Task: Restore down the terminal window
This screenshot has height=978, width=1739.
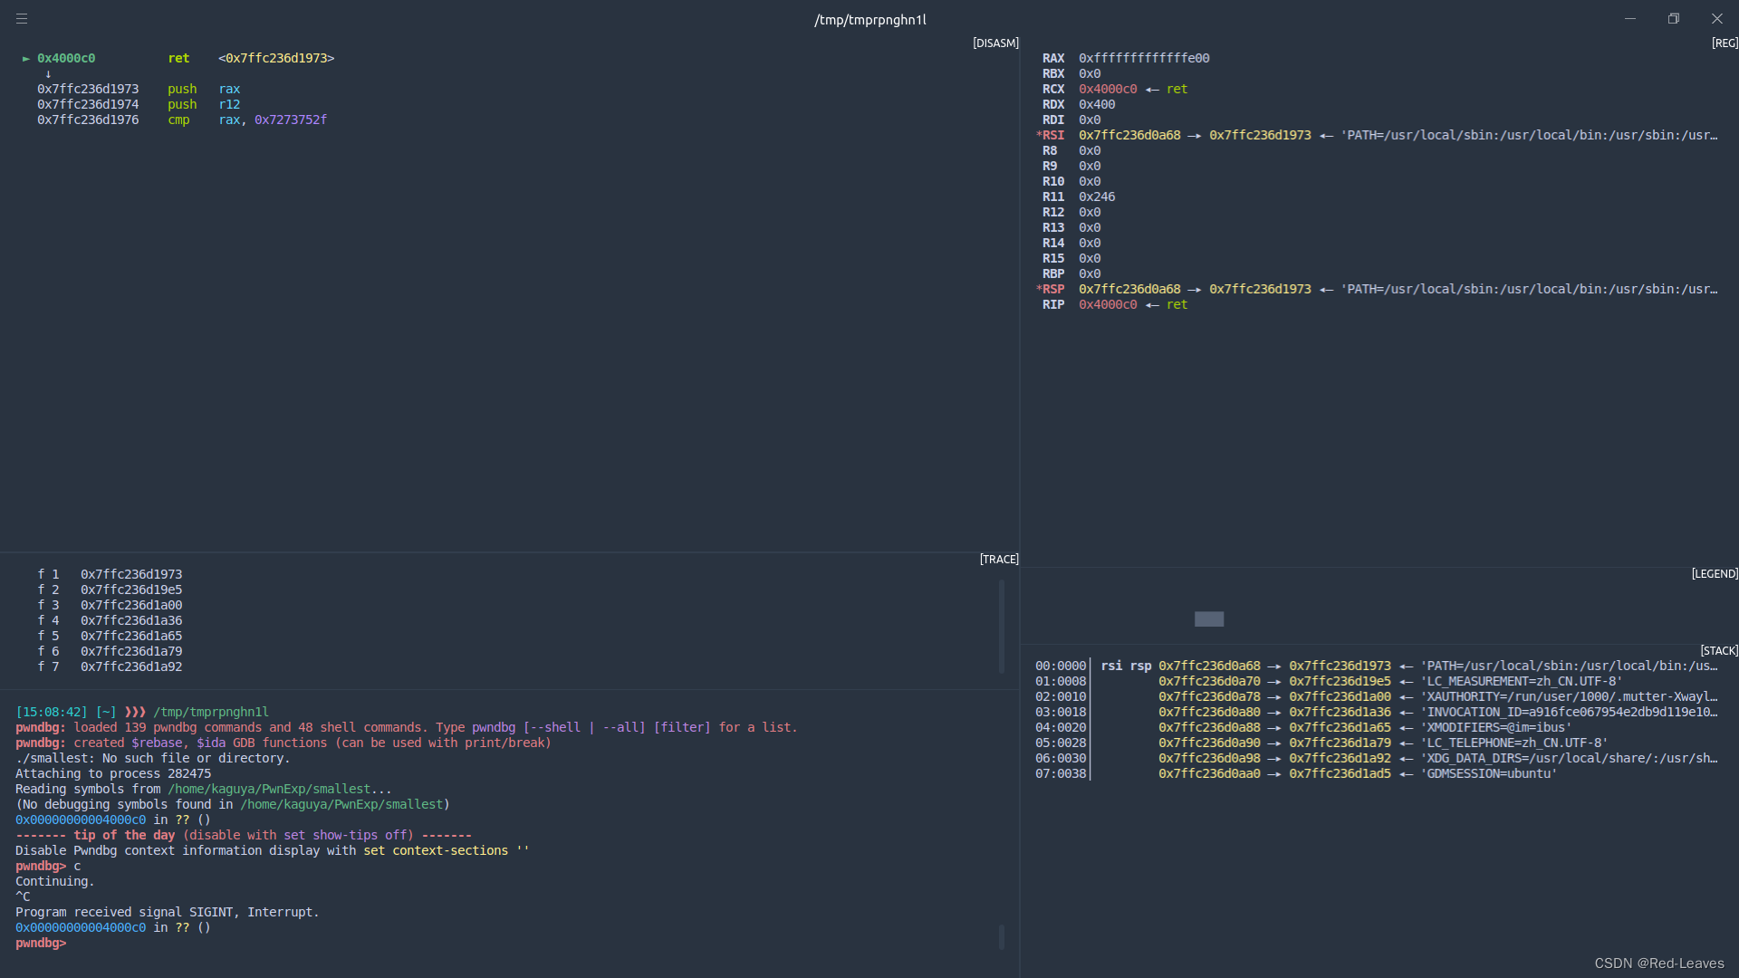Action: (1674, 18)
